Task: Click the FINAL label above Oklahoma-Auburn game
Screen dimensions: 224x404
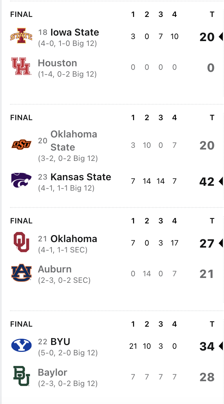Action: click(21, 221)
